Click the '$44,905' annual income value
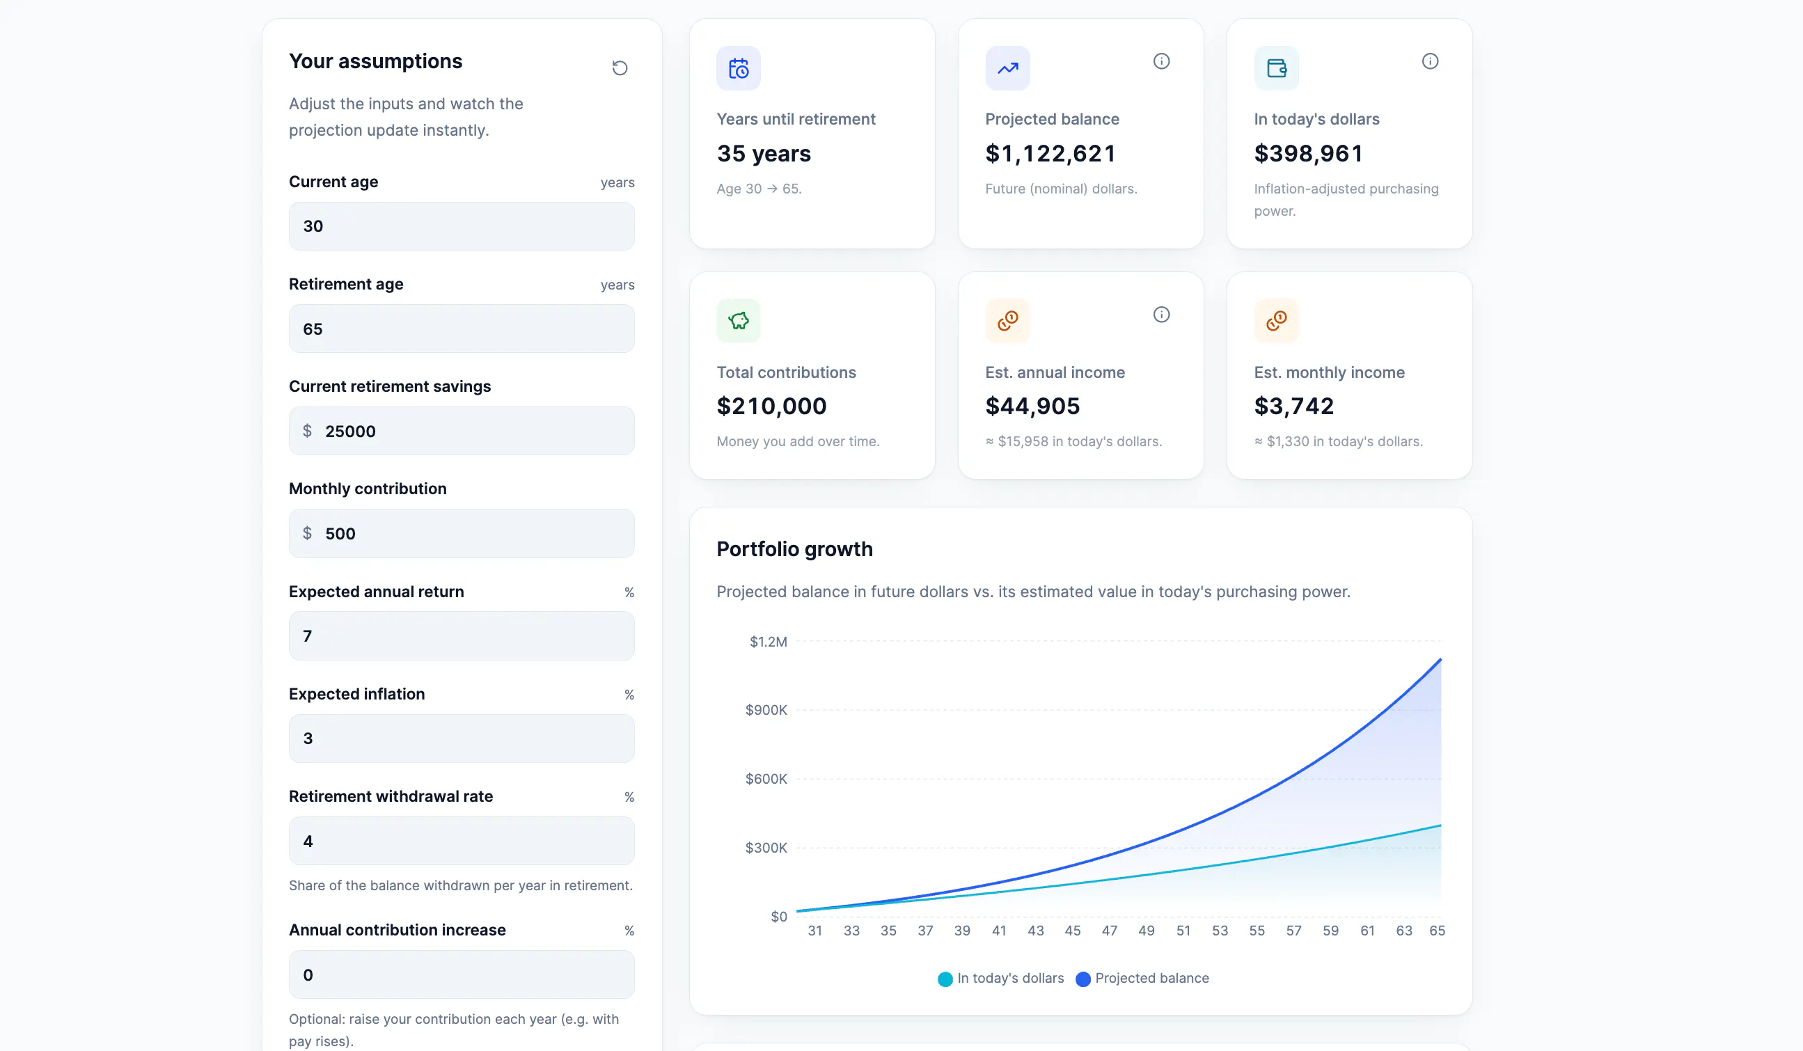This screenshot has height=1051, width=1803. [1032, 406]
